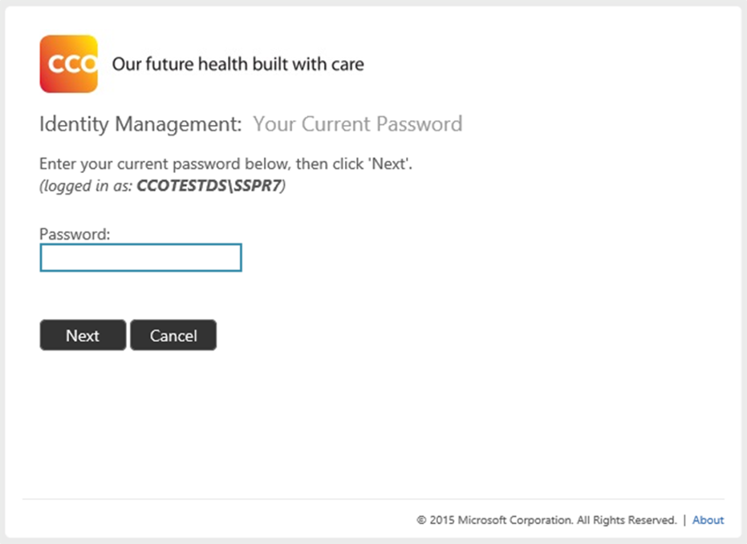
Task: Click the word 'care' in the tagline
Action: 347,65
